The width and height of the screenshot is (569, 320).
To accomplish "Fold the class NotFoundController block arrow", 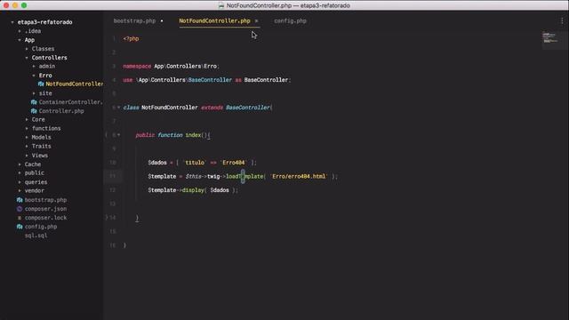I will click(118, 108).
